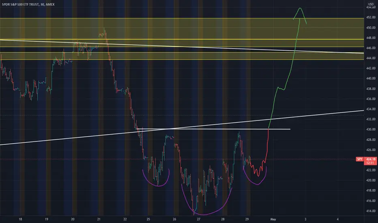
Task: Click date 4 on the time axis
Action: pos(338,219)
